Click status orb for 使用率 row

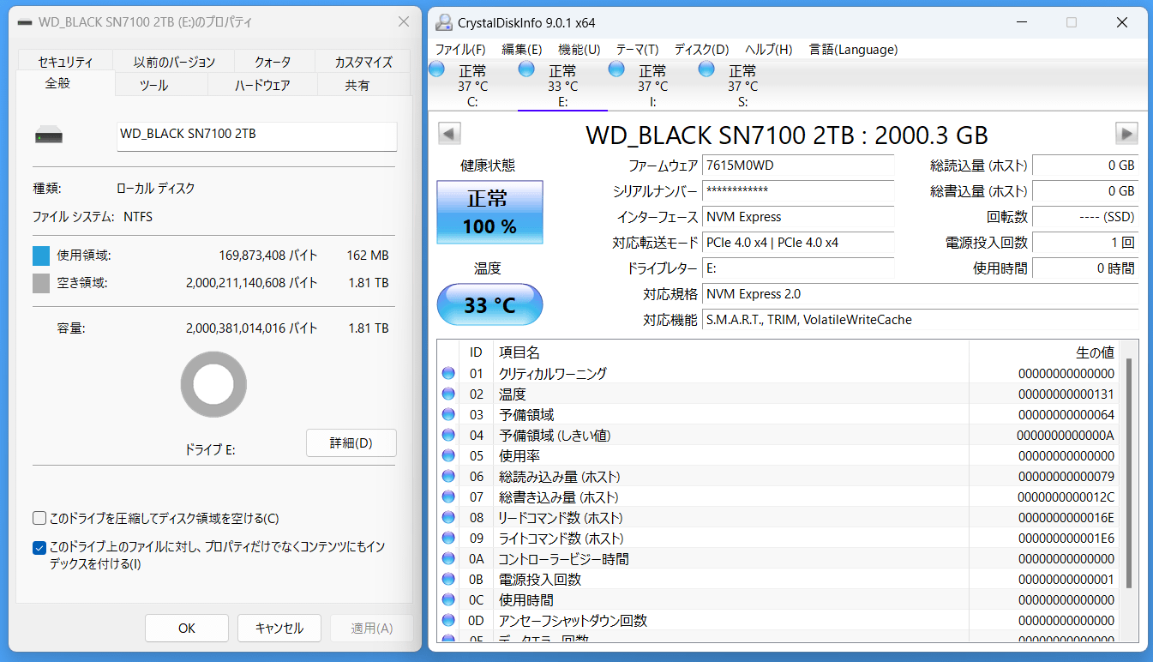[x=448, y=456]
